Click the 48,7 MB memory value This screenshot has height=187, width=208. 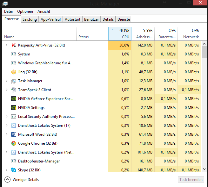[x=146, y=72]
